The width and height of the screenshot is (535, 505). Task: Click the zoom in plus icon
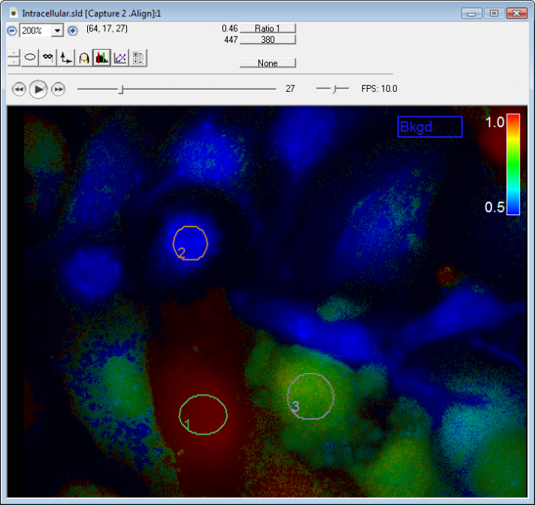point(73,31)
